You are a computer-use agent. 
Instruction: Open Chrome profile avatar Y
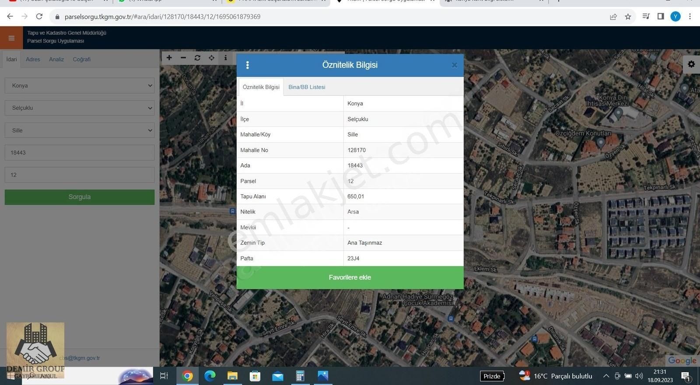[x=675, y=17]
